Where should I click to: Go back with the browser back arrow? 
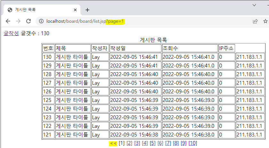coord(8,21)
